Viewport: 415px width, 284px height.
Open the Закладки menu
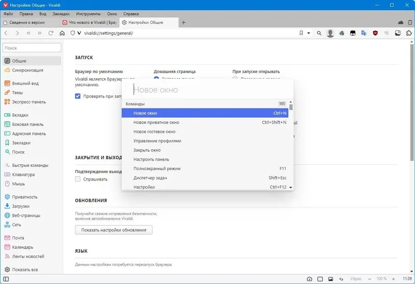61,14
